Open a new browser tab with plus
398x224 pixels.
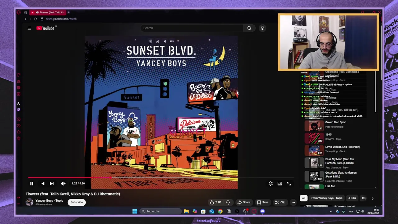[x=68, y=12]
